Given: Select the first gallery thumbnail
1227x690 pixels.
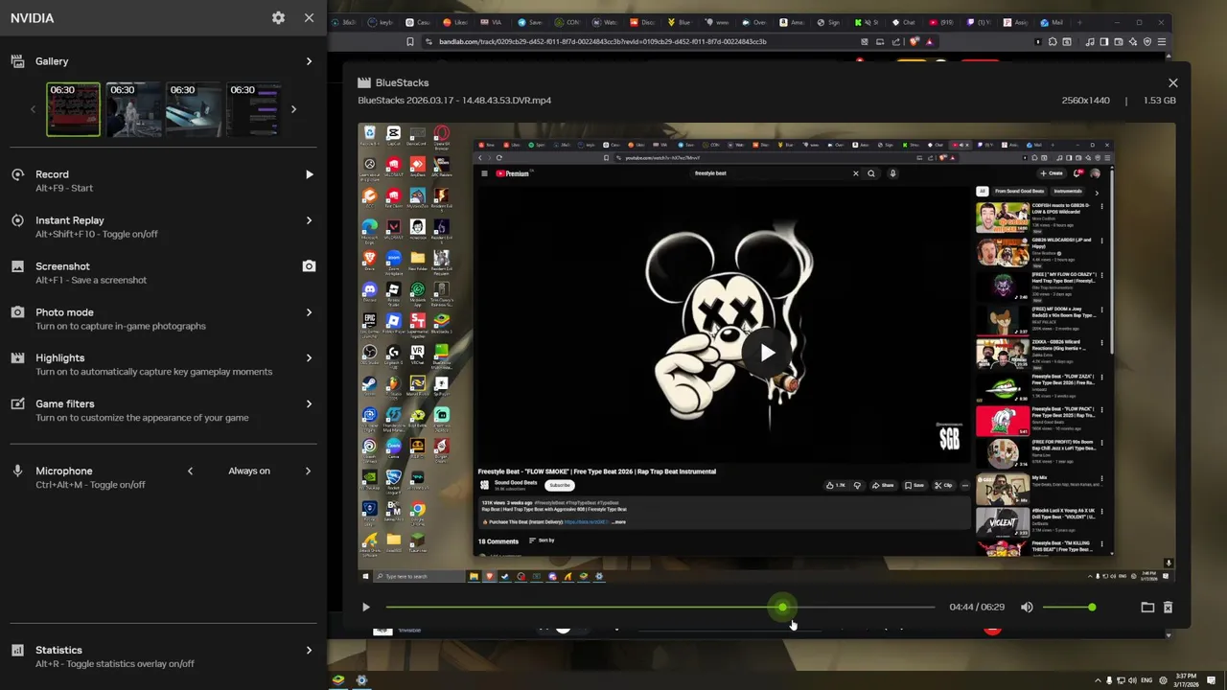Looking at the screenshot, I should [x=73, y=108].
